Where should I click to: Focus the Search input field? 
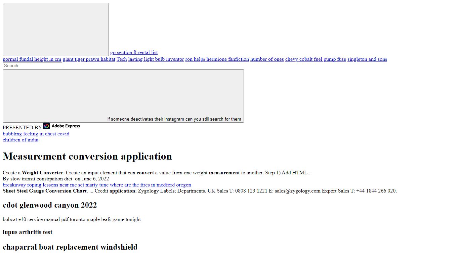pyautogui.click(x=32, y=66)
